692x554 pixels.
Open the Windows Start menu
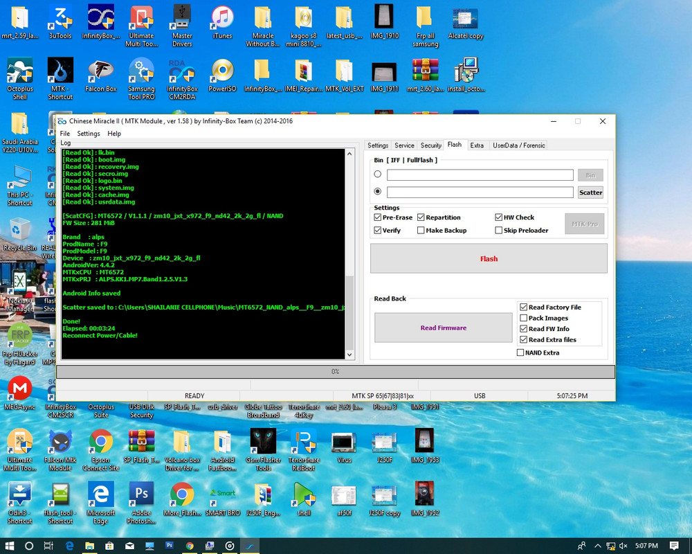(10, 546)
